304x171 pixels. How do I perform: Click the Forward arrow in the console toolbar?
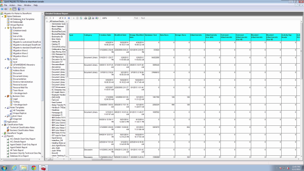6,9
